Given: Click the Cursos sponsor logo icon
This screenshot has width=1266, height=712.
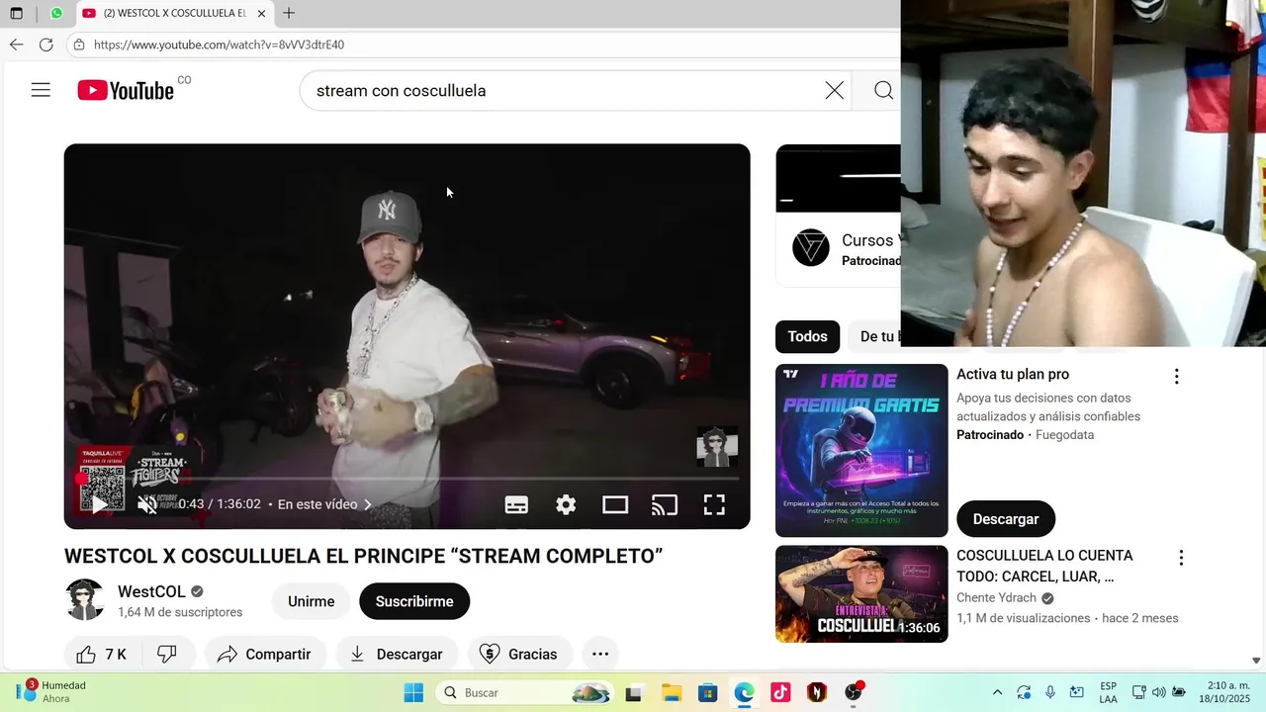Looking at the screenshot, I should click(811, 247).
